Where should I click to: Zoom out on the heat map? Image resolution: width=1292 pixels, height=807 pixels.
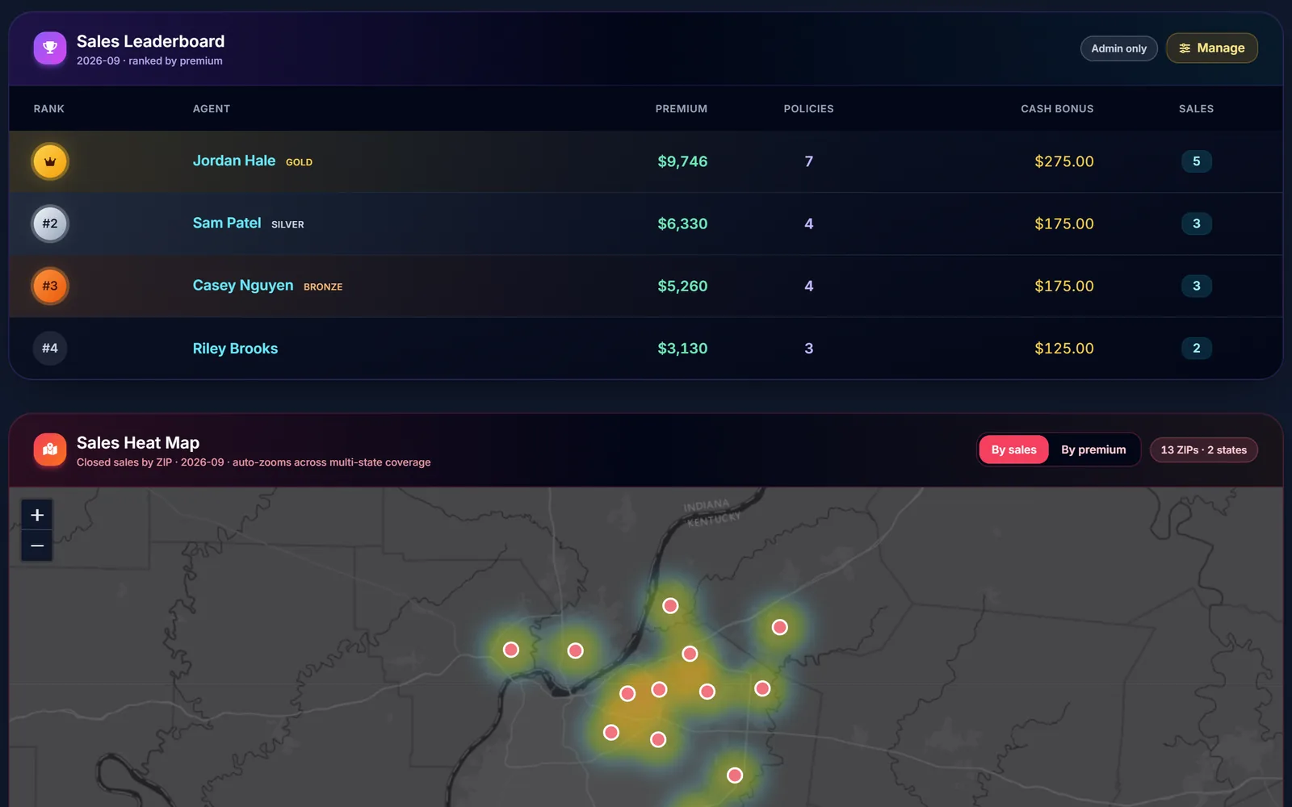37,546
